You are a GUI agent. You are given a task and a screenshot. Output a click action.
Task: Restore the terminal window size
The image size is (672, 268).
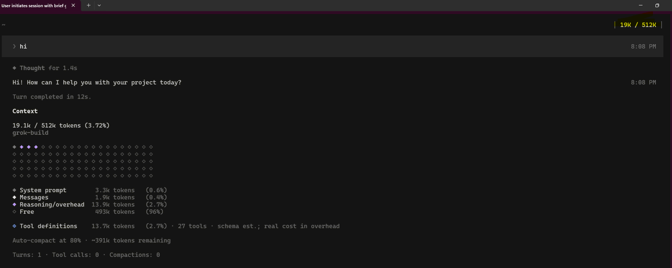point(657,5)
